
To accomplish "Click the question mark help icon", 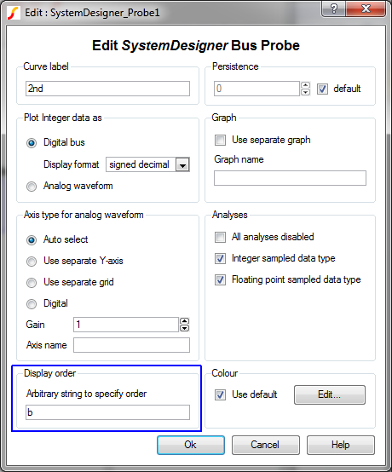I will [333, 9].
